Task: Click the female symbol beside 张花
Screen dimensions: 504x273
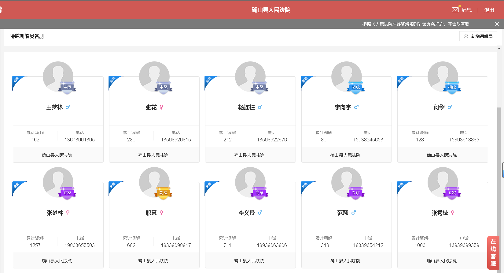Action: click(161, 107)
